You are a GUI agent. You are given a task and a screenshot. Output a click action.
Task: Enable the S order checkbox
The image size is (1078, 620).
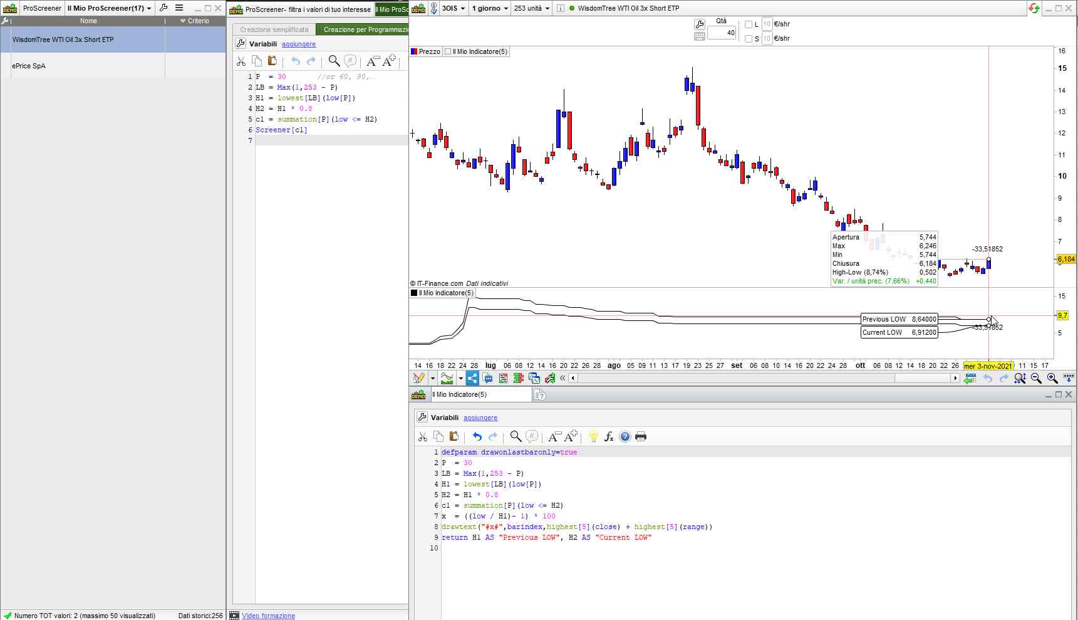point(748,39)
